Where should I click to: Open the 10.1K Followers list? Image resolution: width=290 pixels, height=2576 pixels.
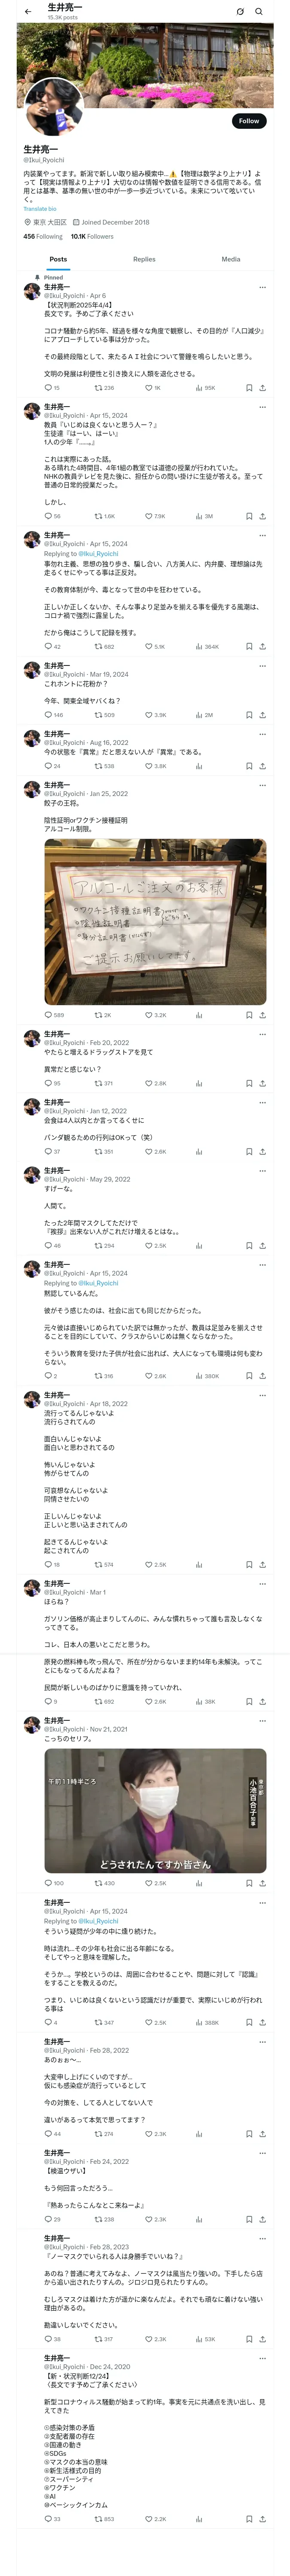pos(92,237)
